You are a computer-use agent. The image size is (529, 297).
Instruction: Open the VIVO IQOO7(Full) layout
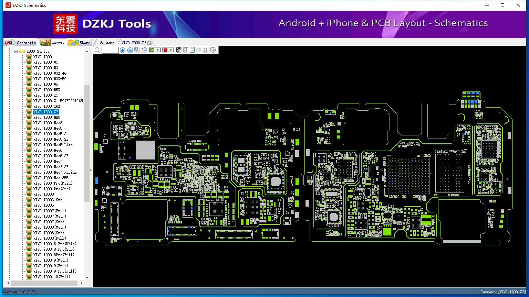pos(50,211)
